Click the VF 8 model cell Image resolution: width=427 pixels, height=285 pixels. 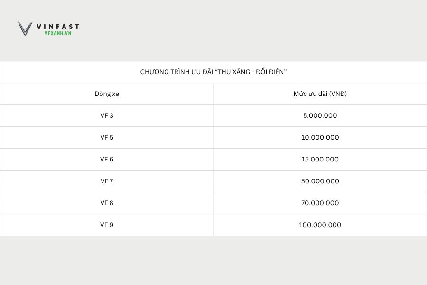pos(107,203)
